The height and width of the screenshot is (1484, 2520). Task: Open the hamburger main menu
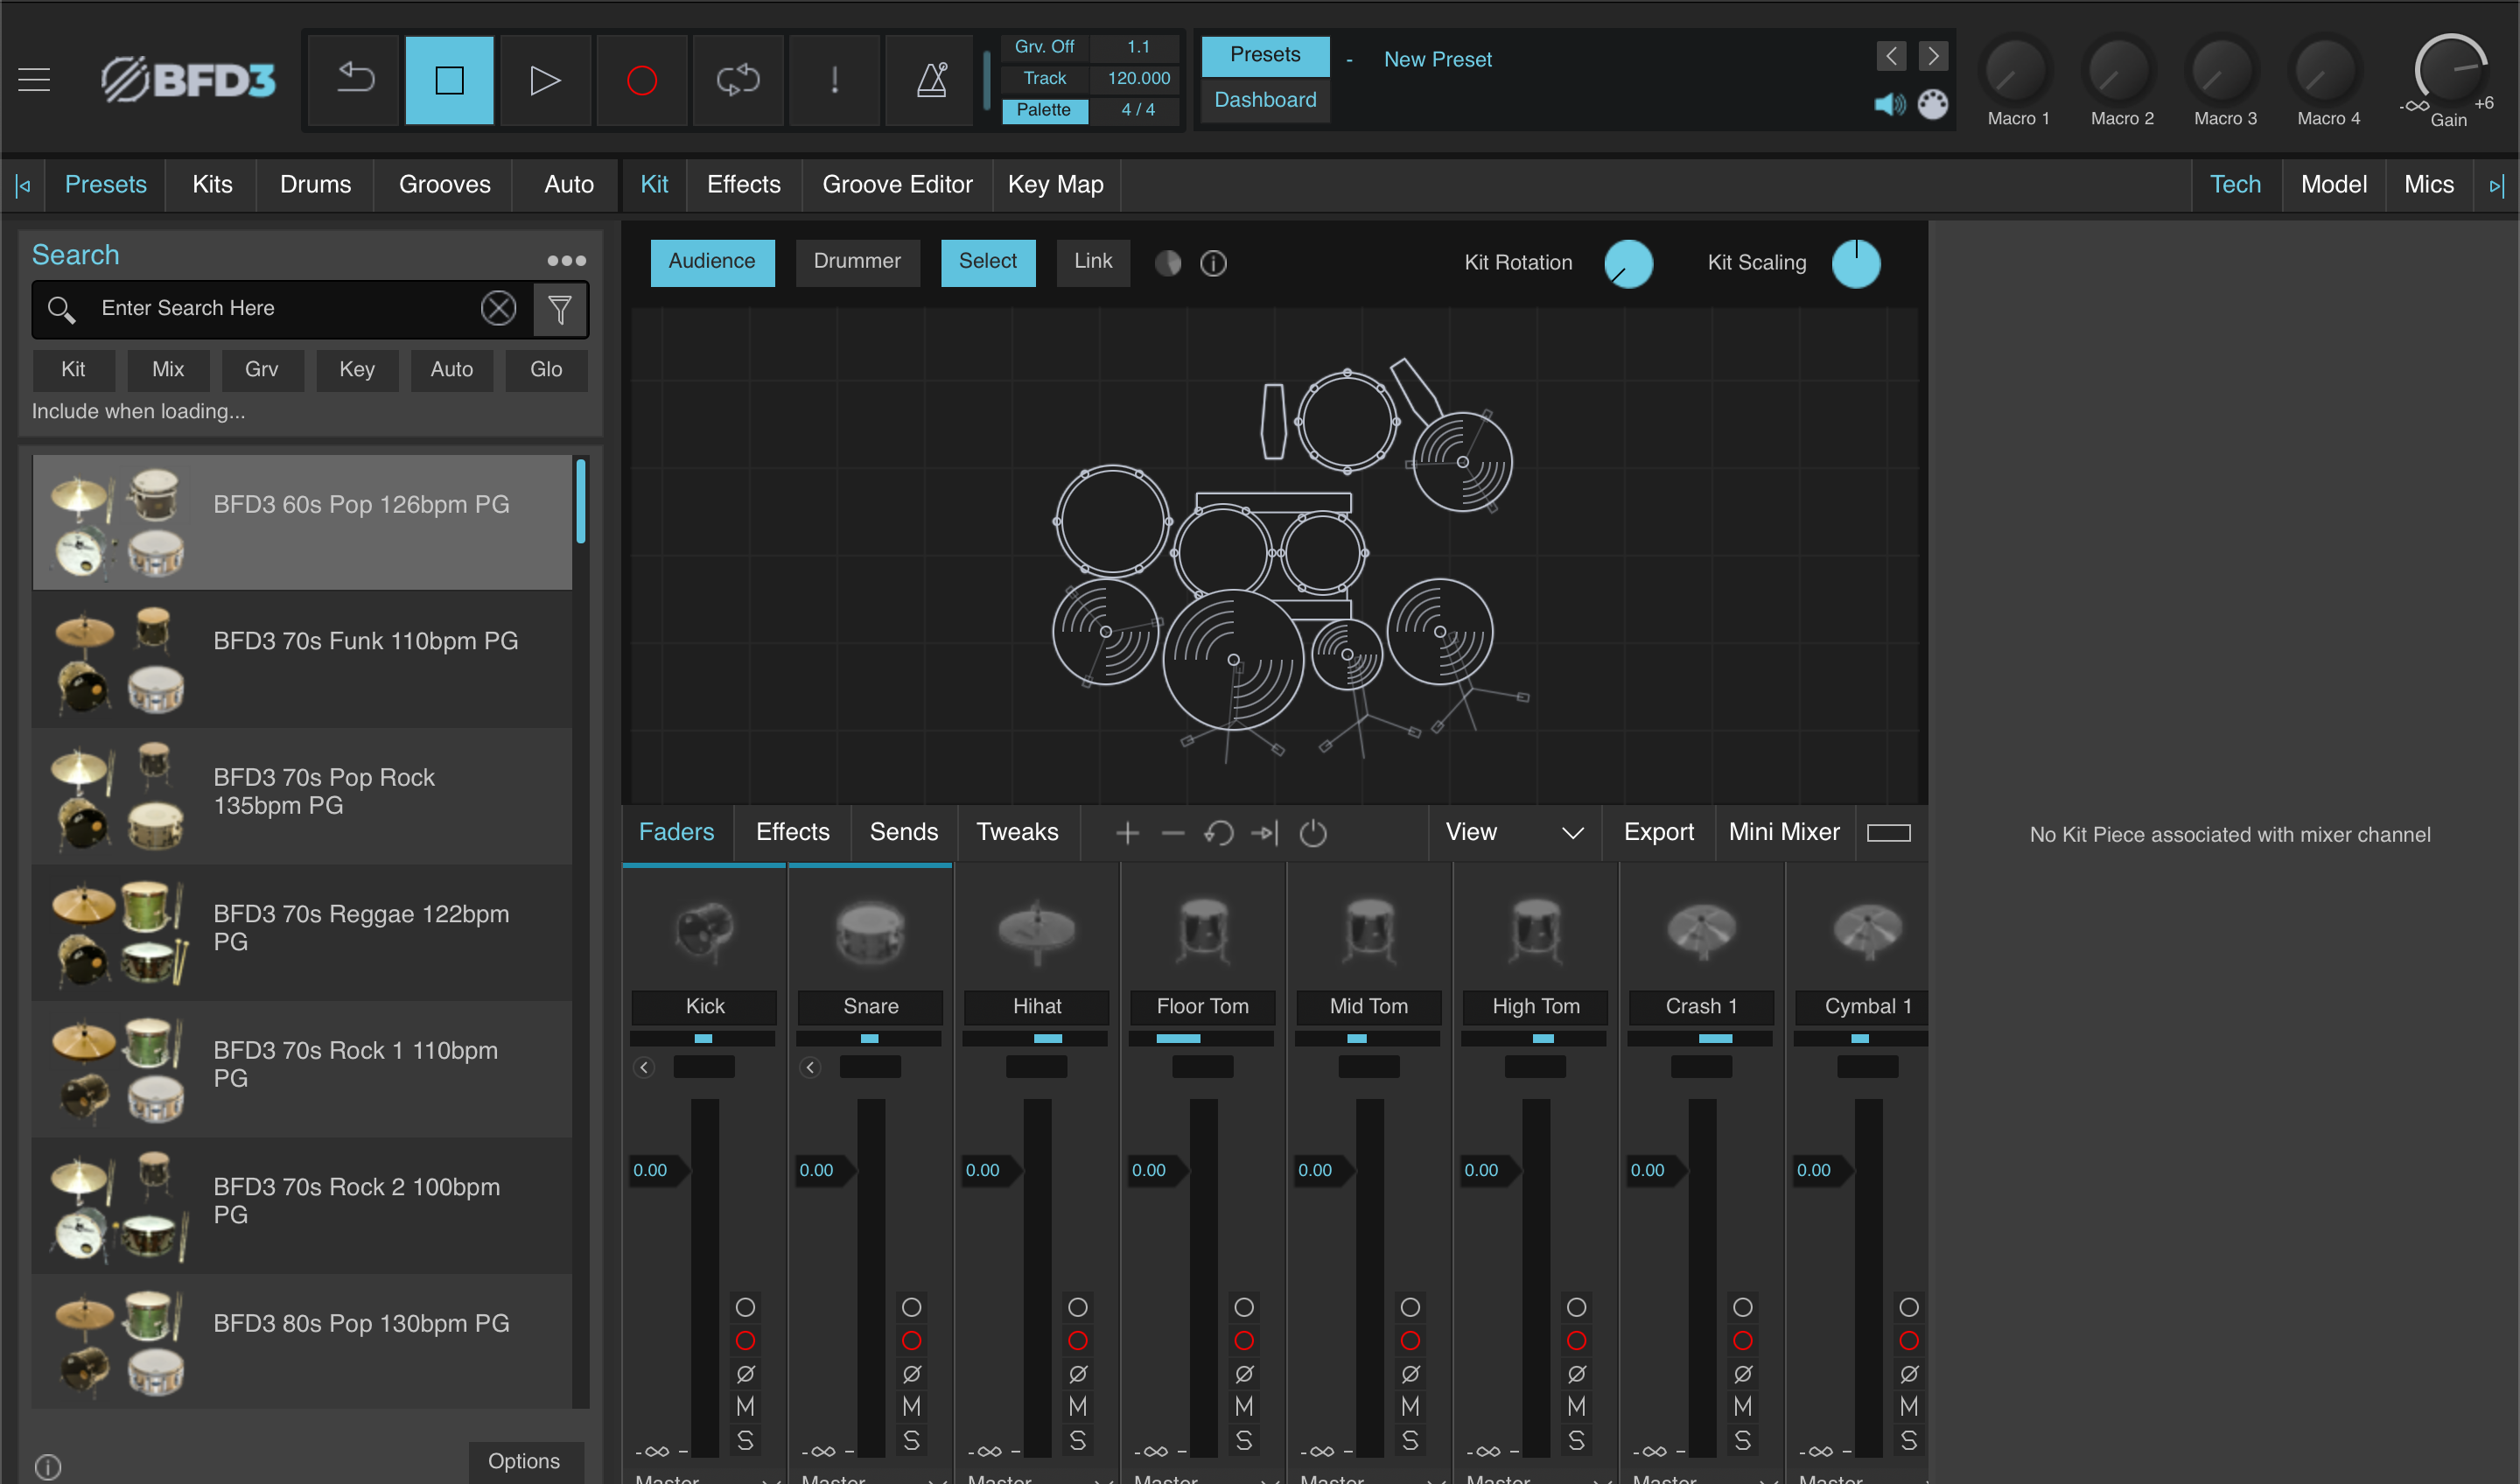click(x=34, y=79)
